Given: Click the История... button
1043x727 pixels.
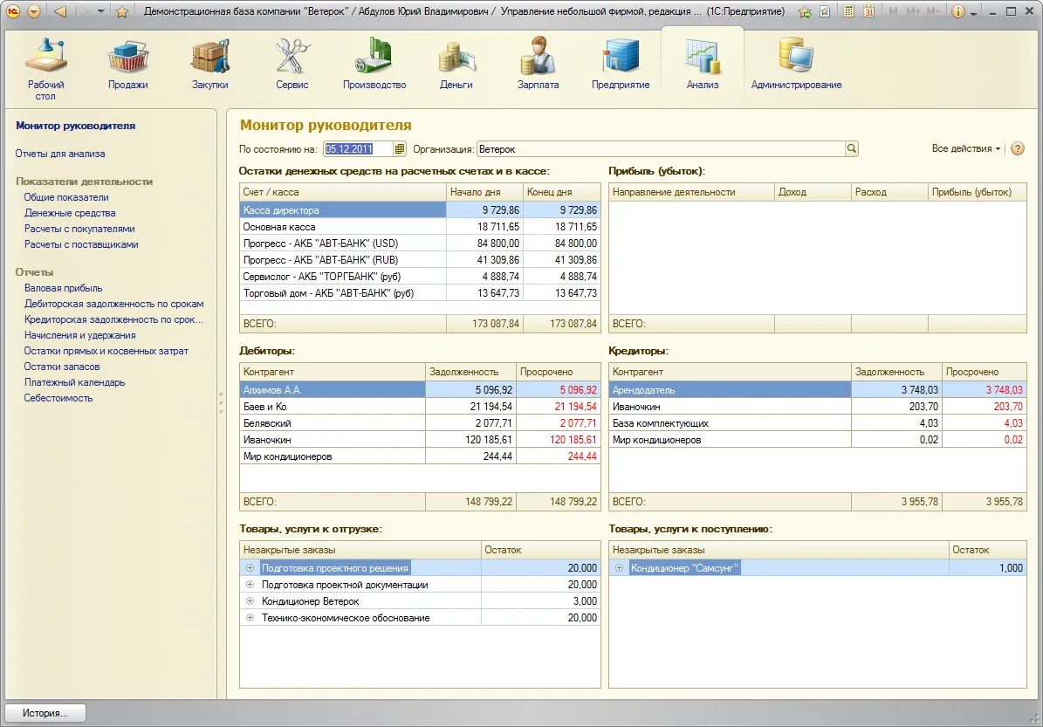Looking at the screenshot, I should (x=45, y=713).
